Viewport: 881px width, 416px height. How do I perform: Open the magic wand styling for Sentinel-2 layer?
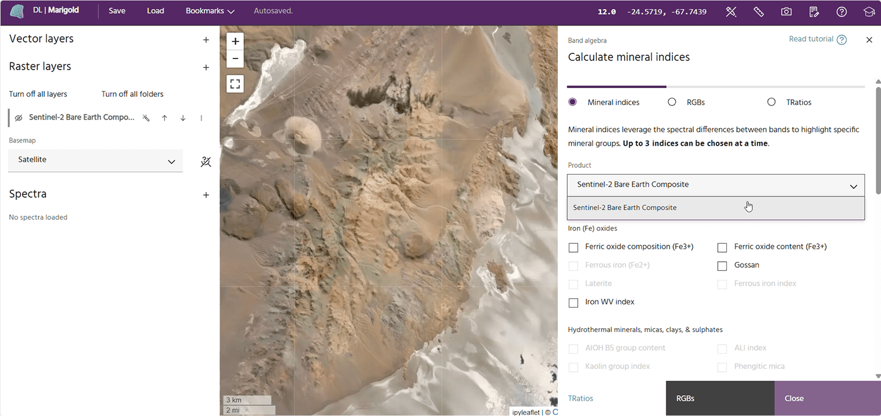tap(146, 117)
